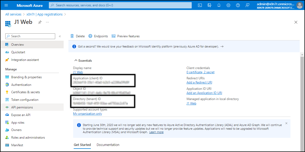Collapse the sidebar with double chevron

click(x=60, y=36)
